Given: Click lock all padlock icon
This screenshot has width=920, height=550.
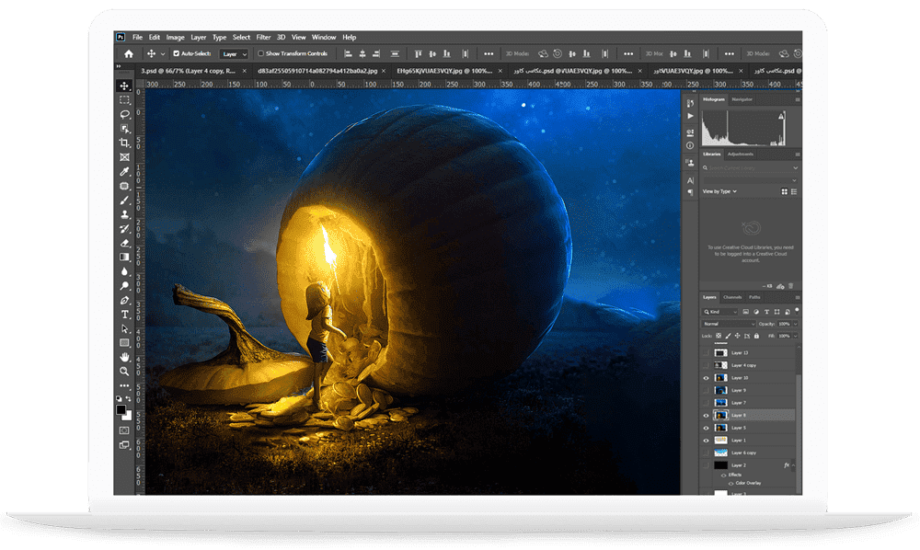Looking at the screenshot, I should pos(757,336).
